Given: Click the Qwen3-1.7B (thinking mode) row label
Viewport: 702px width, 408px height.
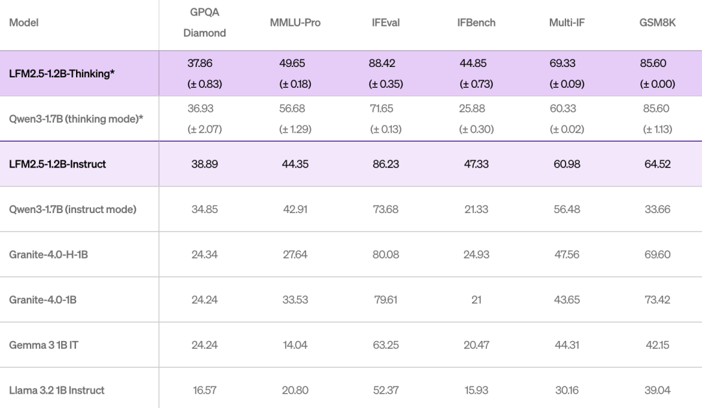Looking at the screenshot, I should [76, 119].
